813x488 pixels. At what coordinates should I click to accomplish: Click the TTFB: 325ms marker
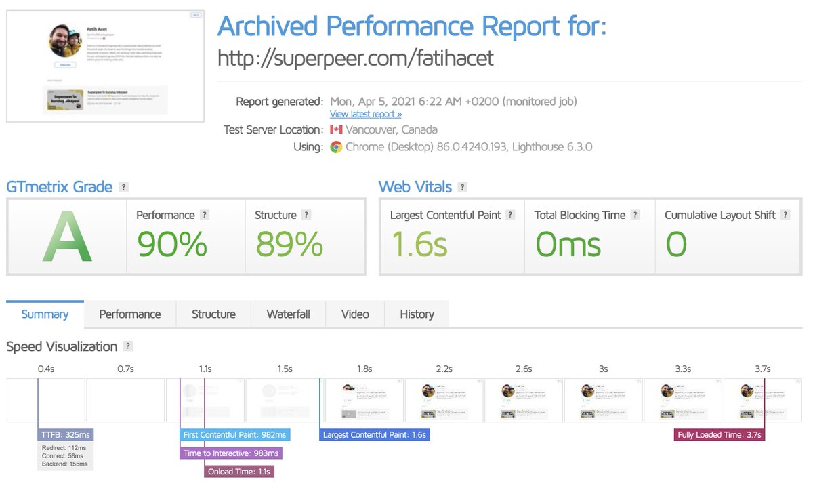[x=66, y=434]
